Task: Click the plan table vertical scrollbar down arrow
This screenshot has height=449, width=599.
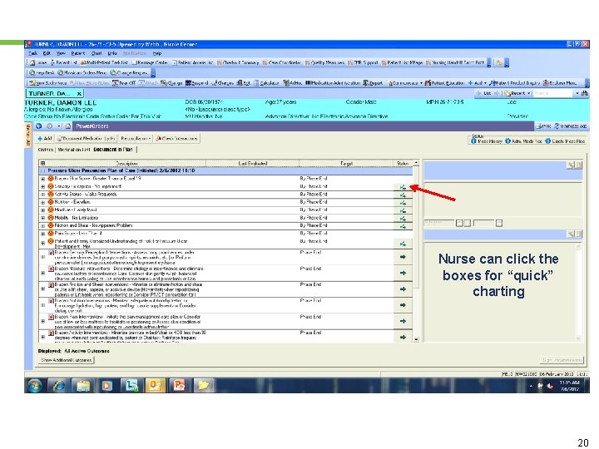Action: point(416,339)
